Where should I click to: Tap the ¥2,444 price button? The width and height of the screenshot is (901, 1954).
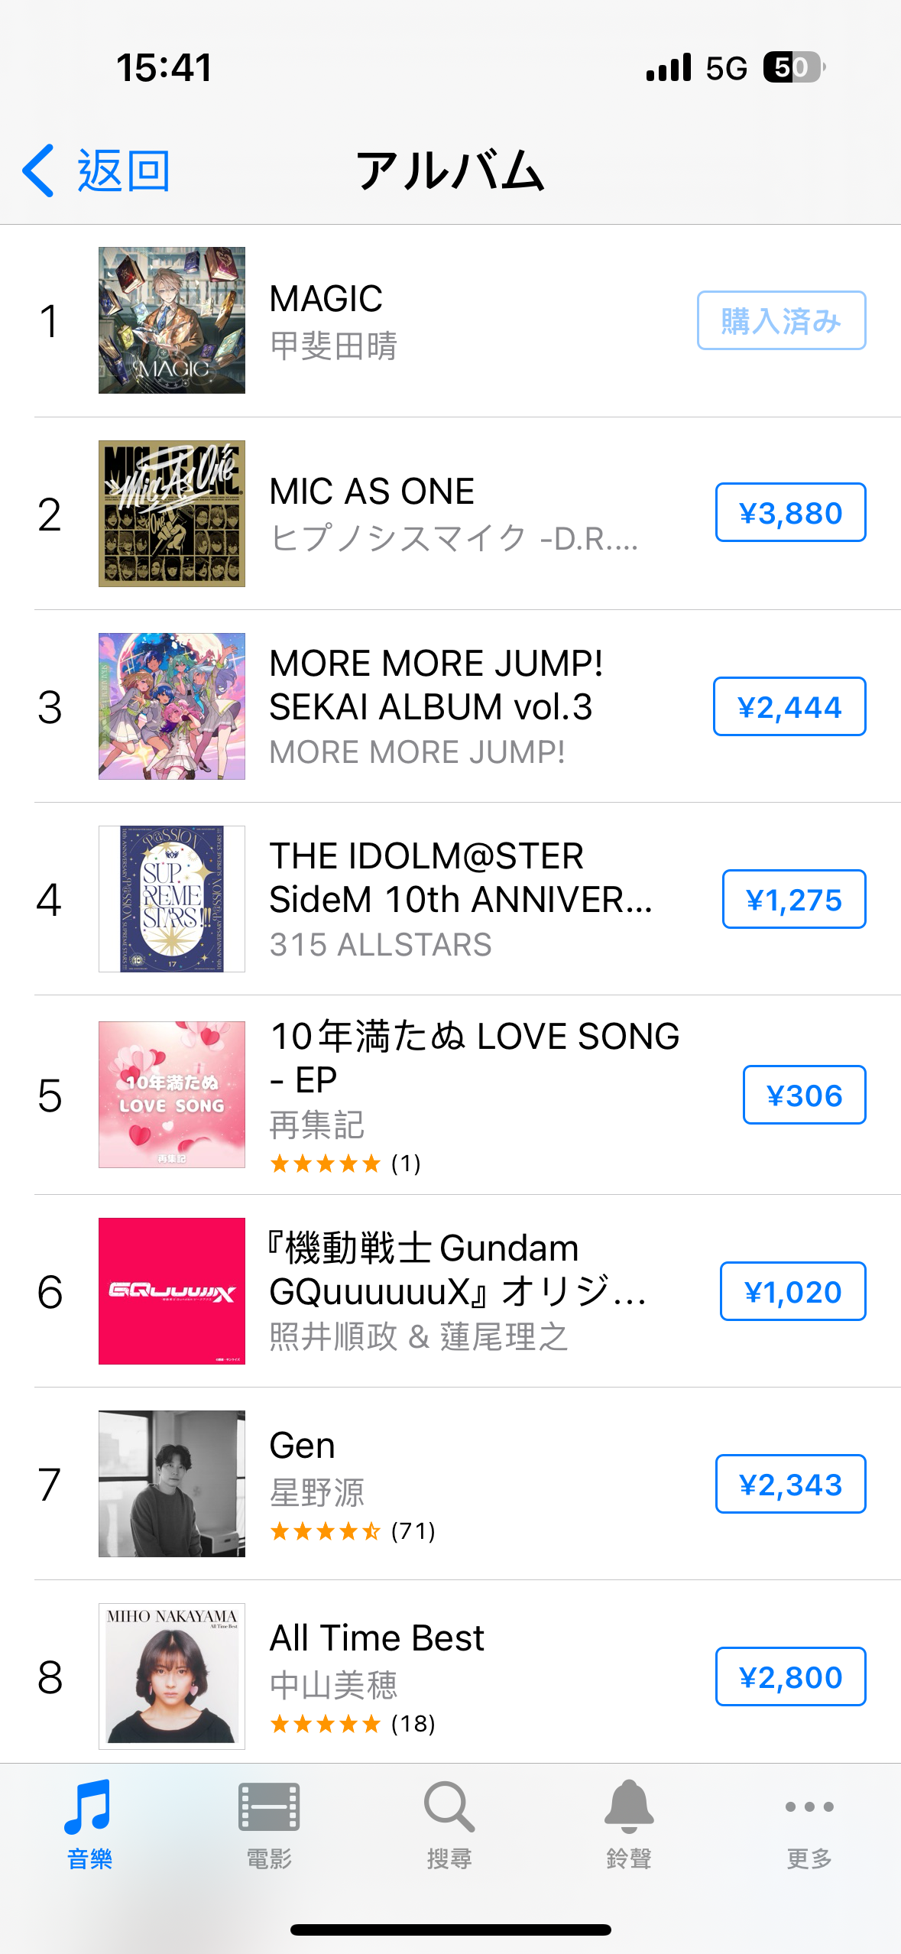tap(789, 706)
